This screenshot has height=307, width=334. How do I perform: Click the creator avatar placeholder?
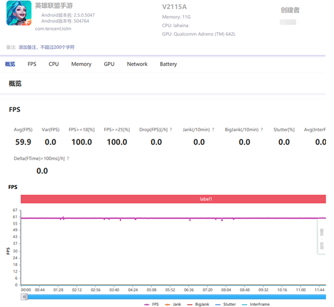pyautogui.click(x=288, y=22)
